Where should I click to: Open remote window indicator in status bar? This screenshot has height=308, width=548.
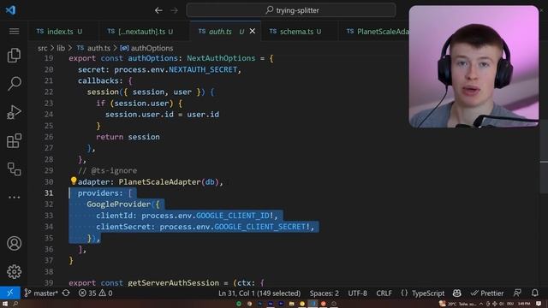pos(10,293)
